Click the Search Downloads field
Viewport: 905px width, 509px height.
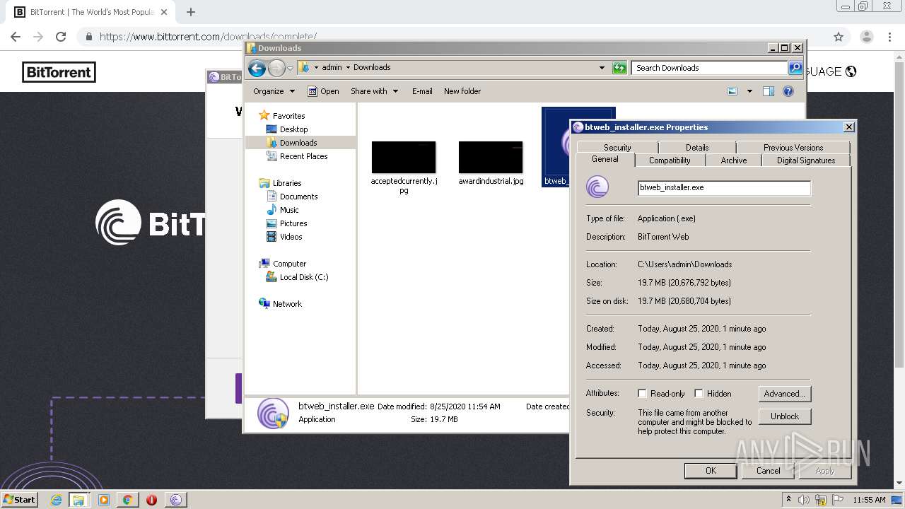[x=709, y=68]
